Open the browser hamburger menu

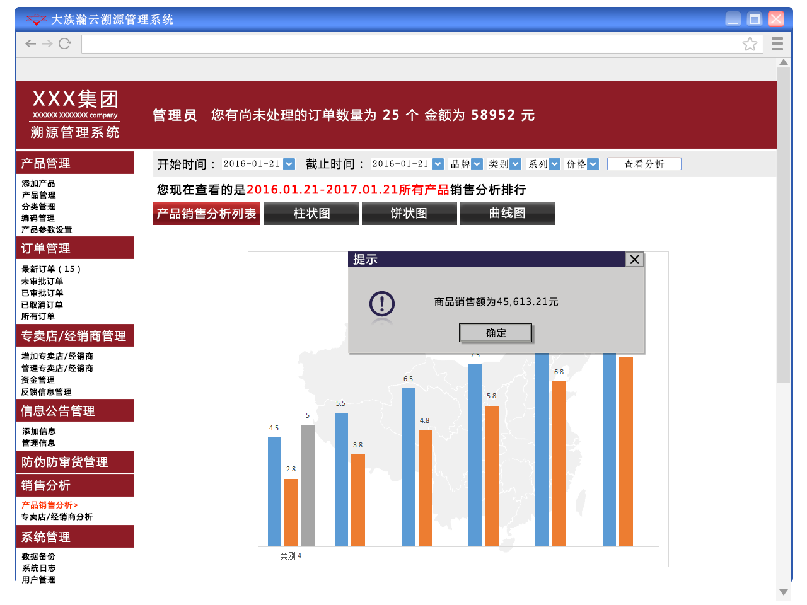[x=777, y=43]
